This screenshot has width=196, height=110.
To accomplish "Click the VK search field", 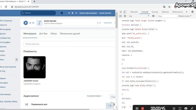I will (x=38, y=13).
